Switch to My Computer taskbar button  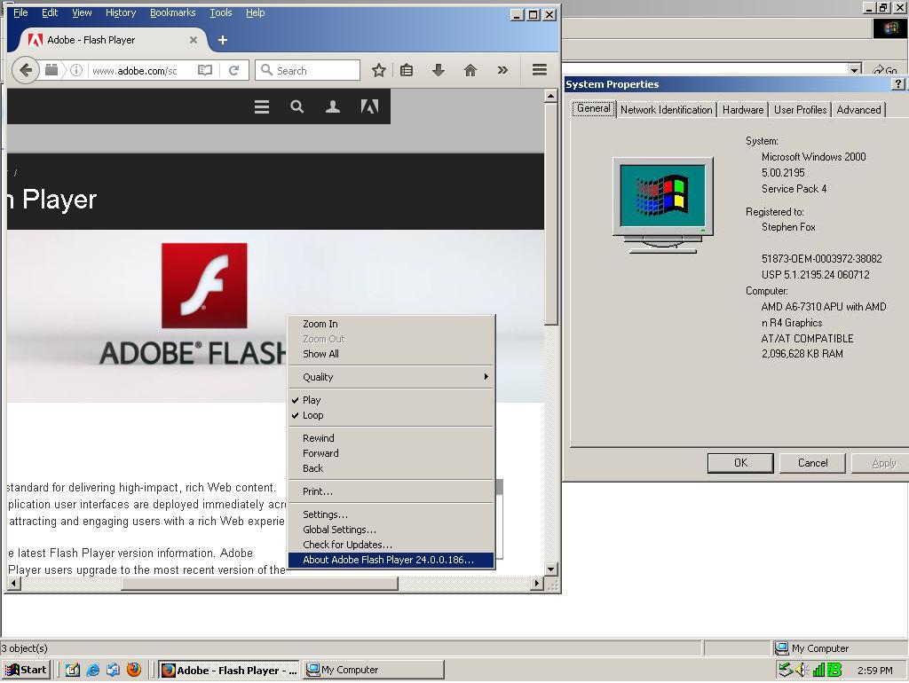pos(374,671)
